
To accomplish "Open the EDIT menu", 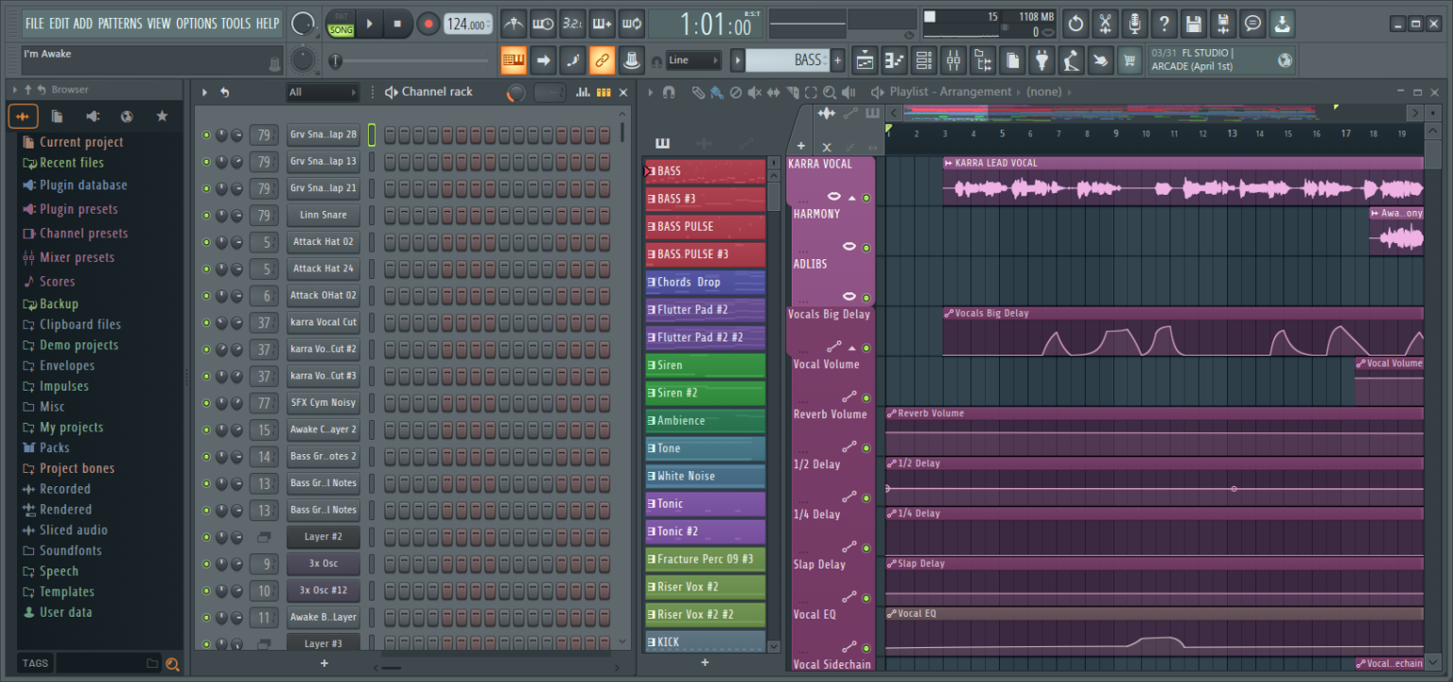I will click(x=59, y=24).
